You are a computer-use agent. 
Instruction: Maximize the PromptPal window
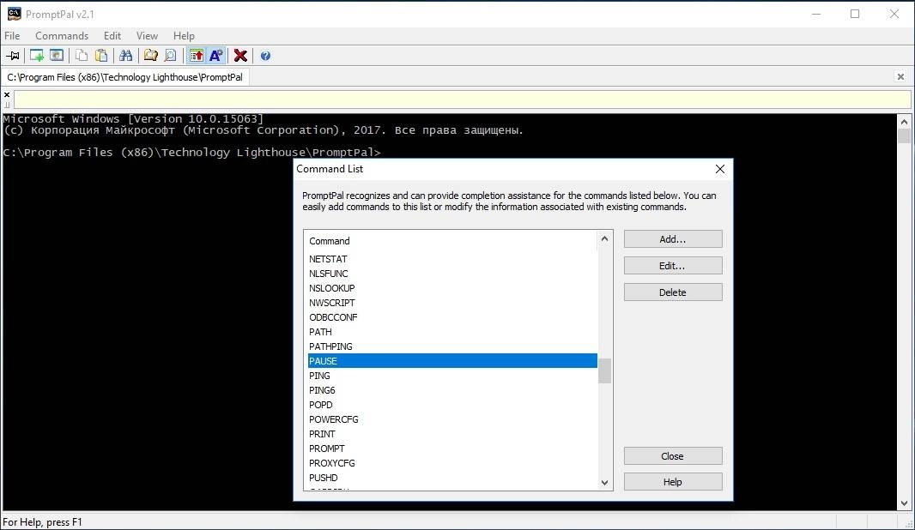pos(855,14)
